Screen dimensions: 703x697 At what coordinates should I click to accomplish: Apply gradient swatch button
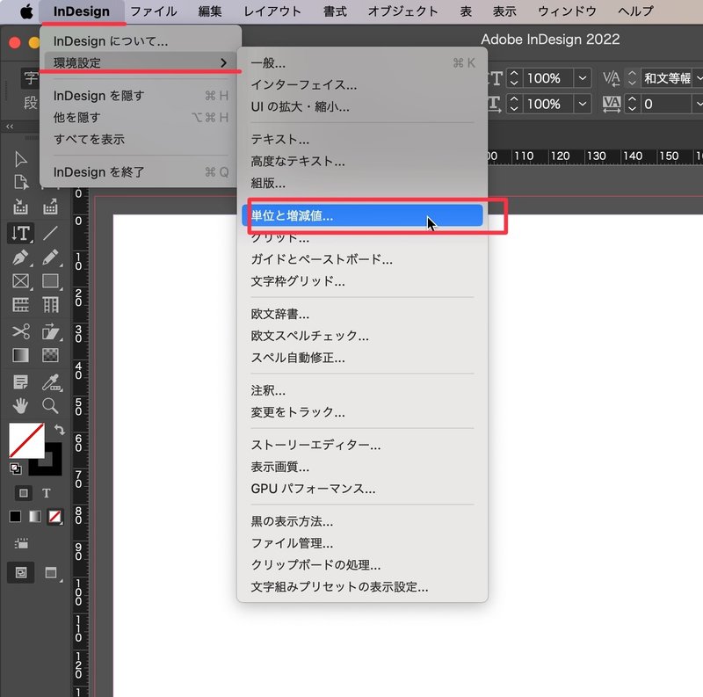pyautogui.click(x=35, y=517)
